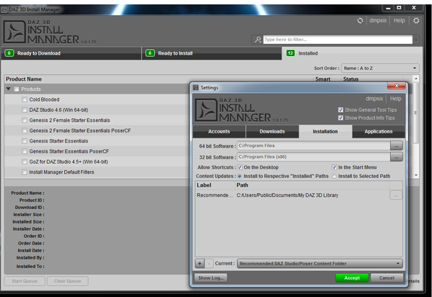Viewport: 432px width, 297px height.
Task: Toggle On the Desktop shortcut checkbox
Action: (240, 167)
